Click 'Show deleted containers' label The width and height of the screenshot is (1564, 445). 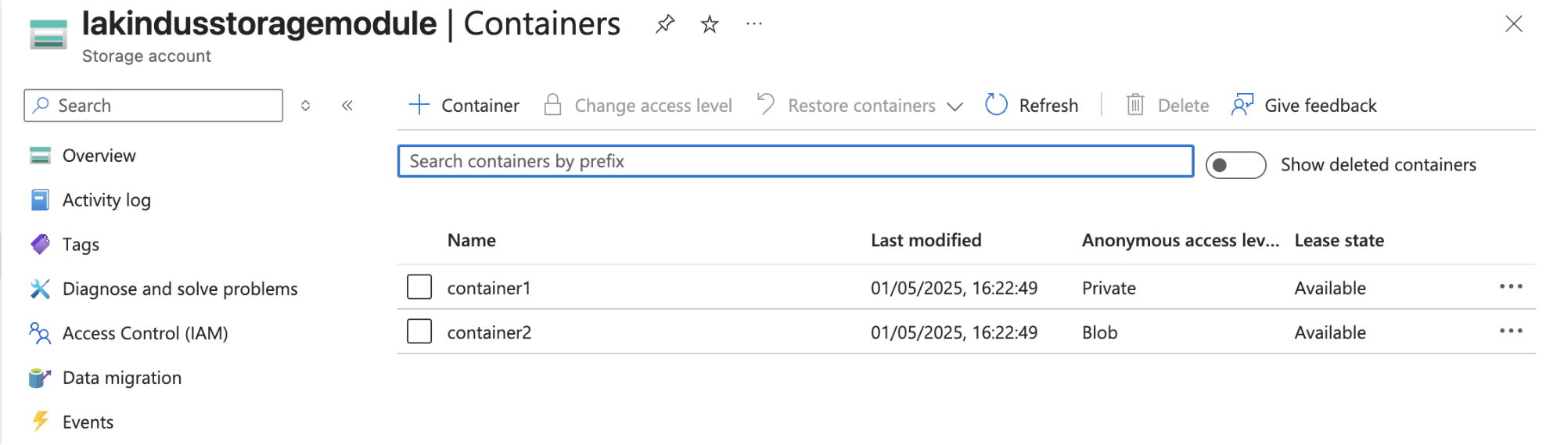1379,165
